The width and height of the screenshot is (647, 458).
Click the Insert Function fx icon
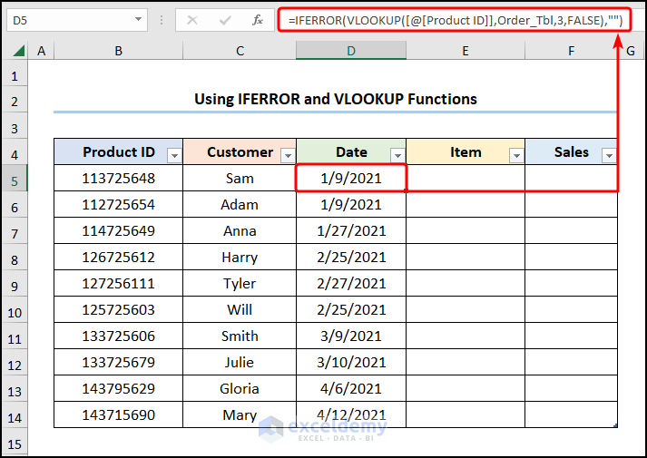[258, 19]
